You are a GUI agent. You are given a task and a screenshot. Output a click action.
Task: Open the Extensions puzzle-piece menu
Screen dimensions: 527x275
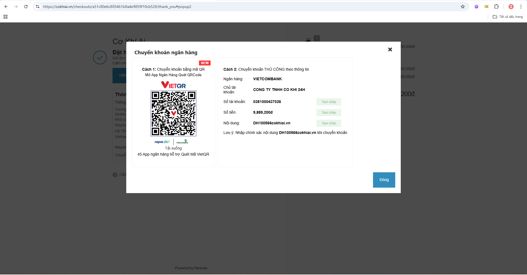(x=496, y=7)
